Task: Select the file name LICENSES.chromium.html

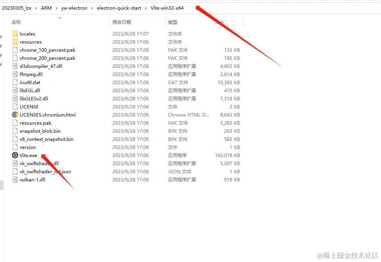Action: (48, 115)
